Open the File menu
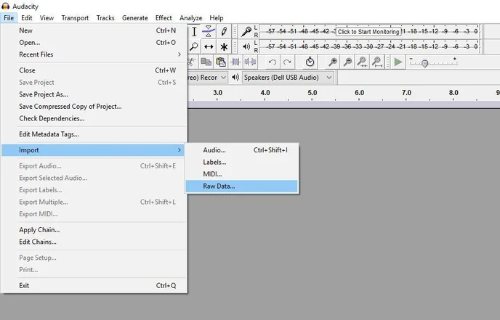 [x=9, y=18]
